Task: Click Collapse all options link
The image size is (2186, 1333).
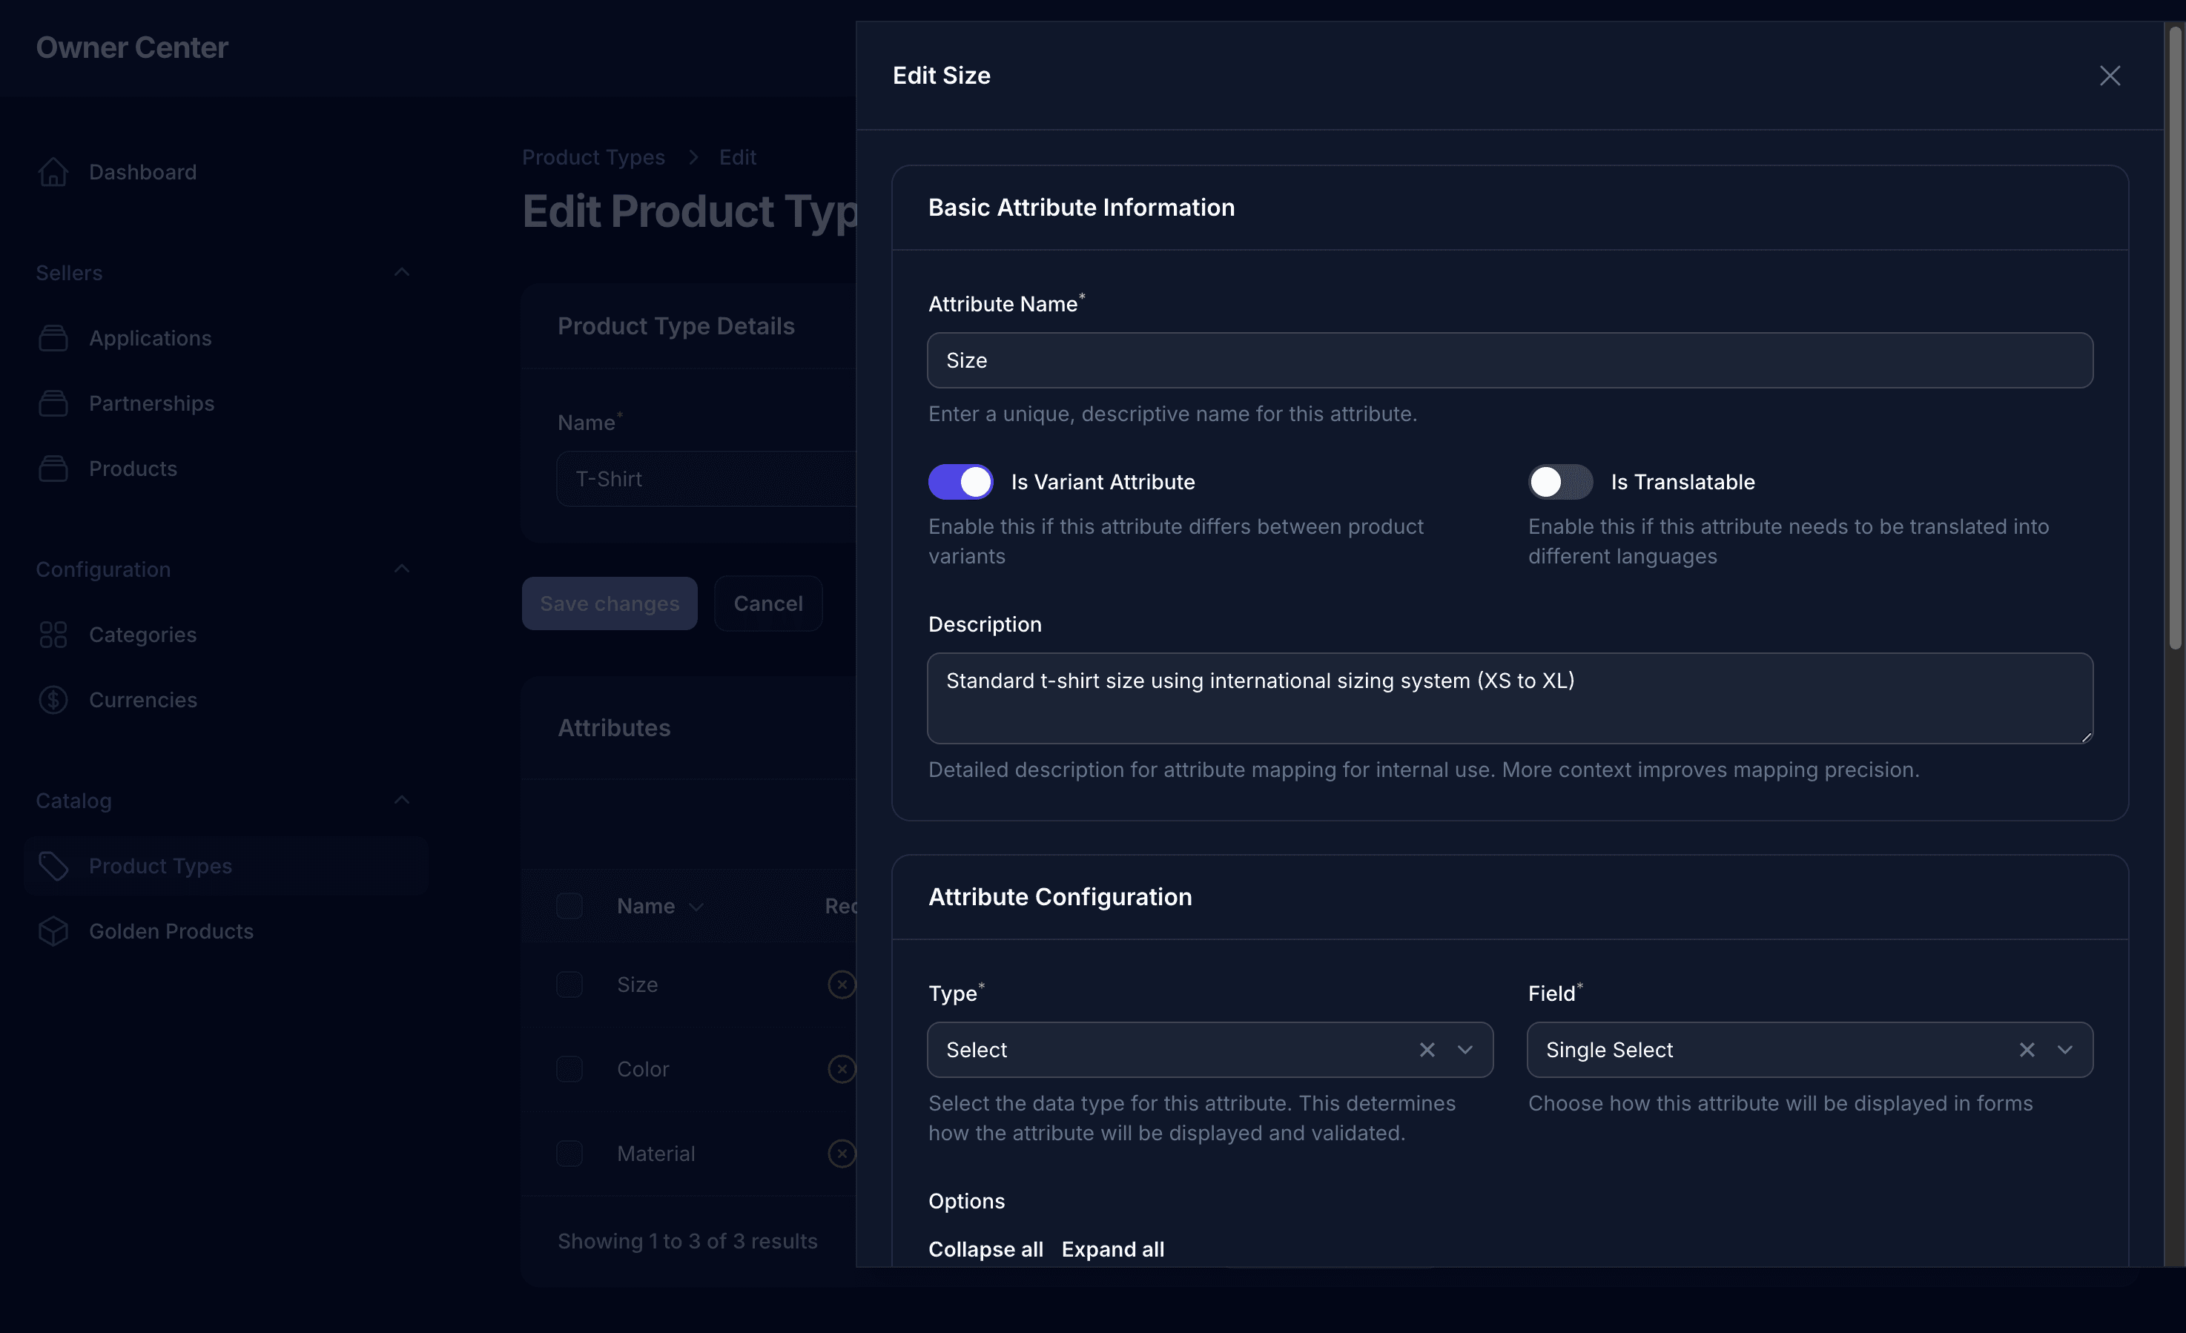Action: coord(985,1248)
